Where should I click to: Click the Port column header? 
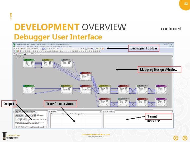point(56,114)
